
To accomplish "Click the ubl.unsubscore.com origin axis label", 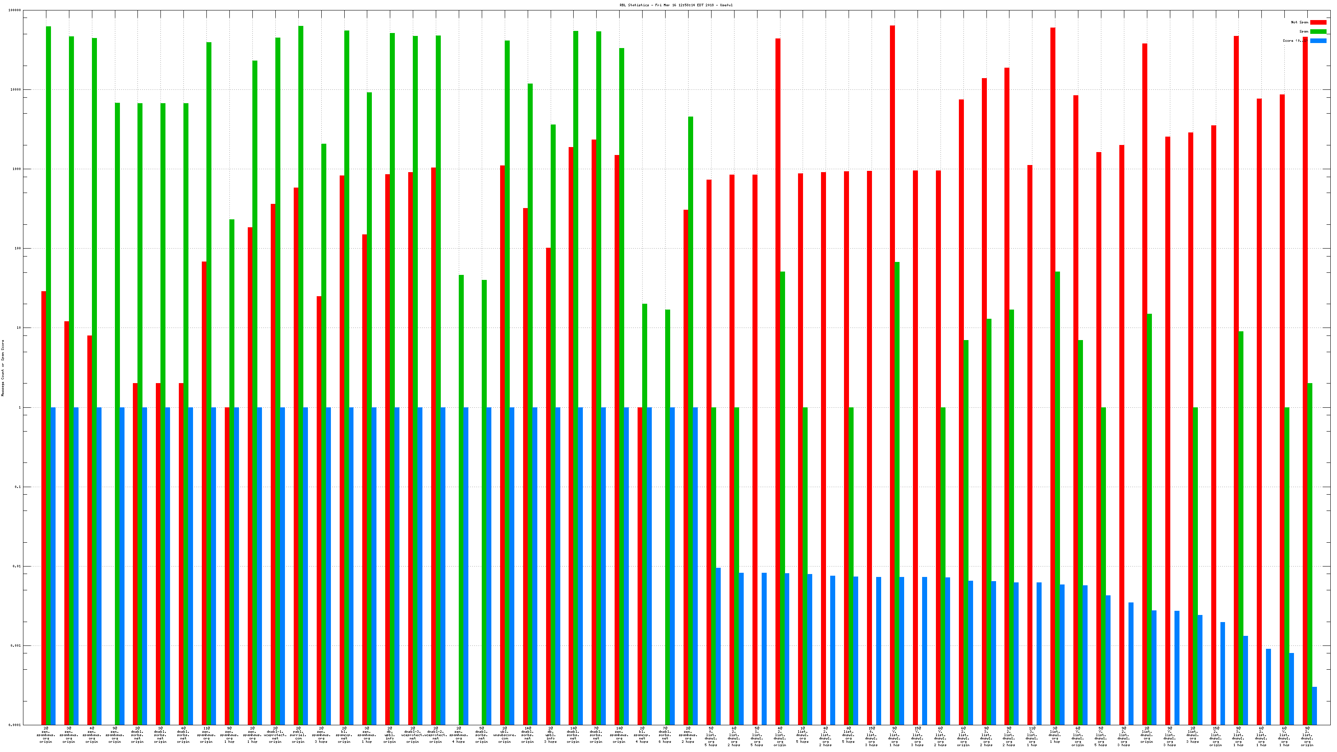I will 504,735.
